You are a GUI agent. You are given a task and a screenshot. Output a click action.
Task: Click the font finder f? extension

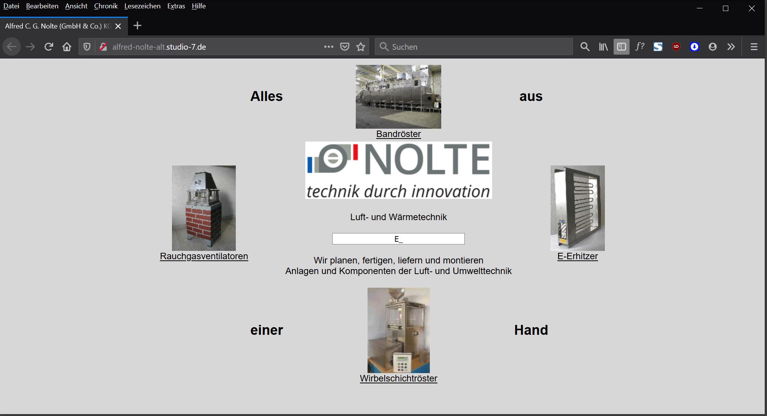click(640, 47)
